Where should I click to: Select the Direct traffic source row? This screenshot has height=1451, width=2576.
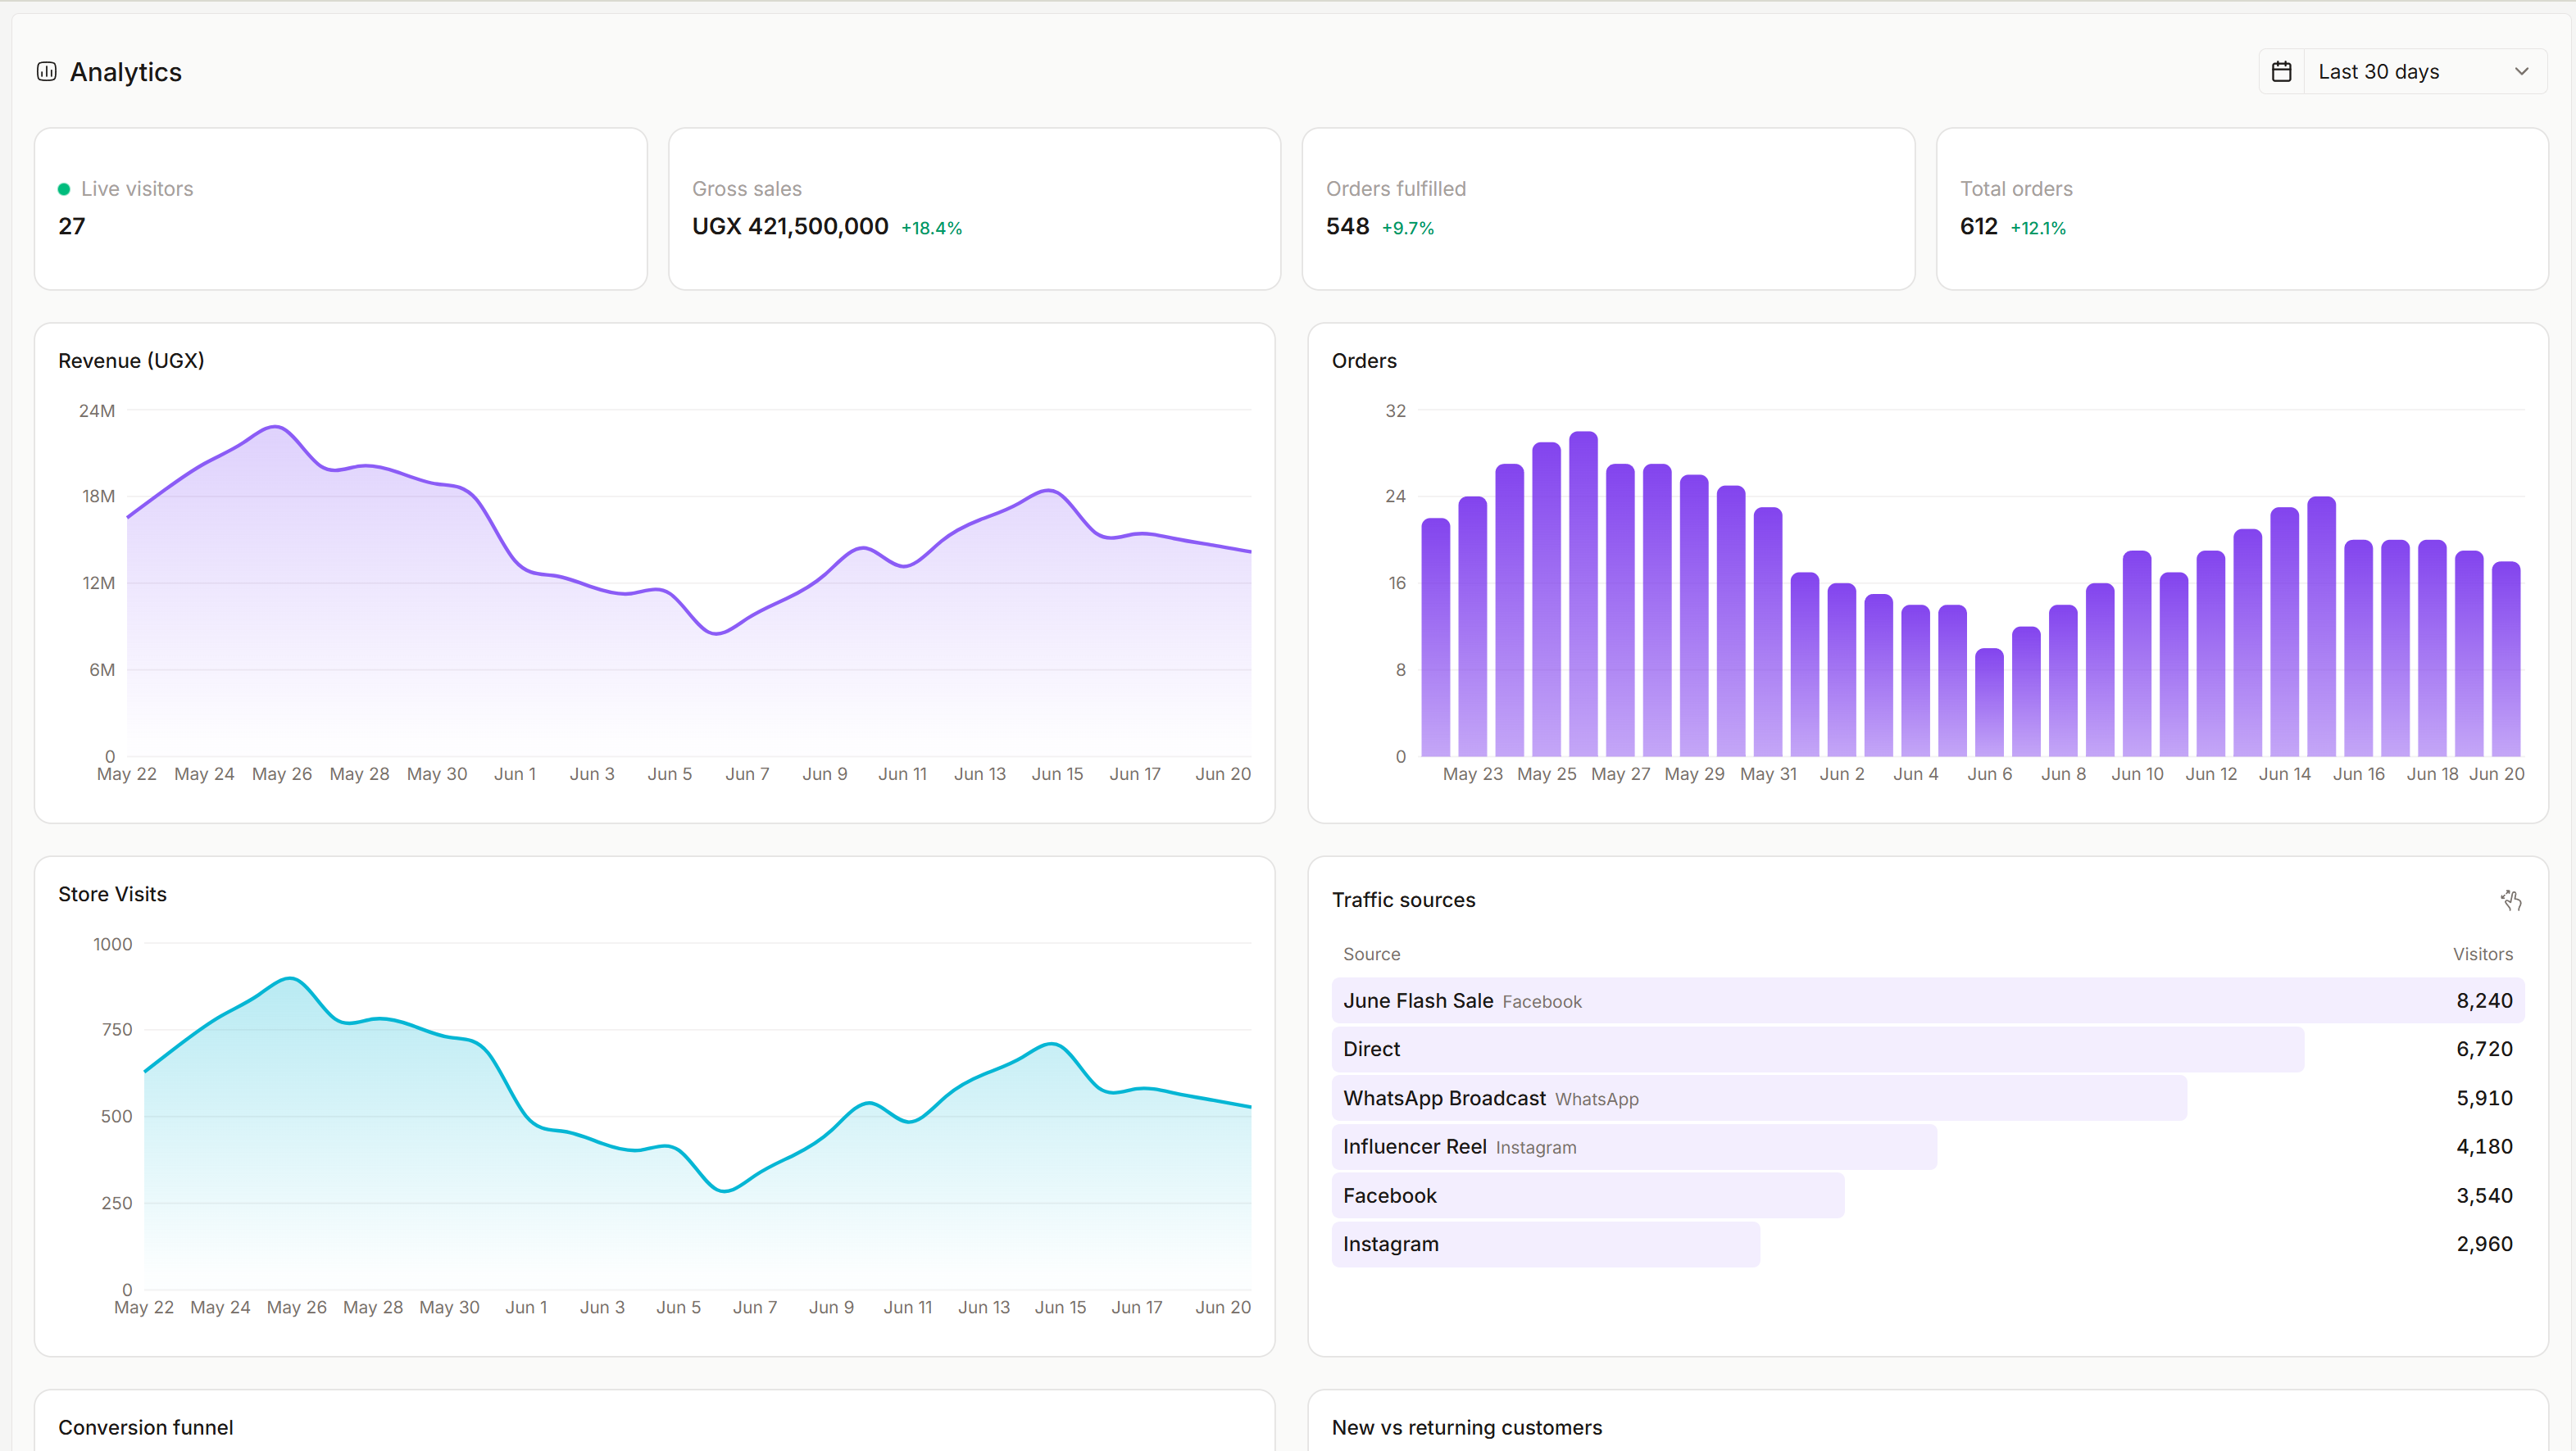(x=1928, y=1050)
